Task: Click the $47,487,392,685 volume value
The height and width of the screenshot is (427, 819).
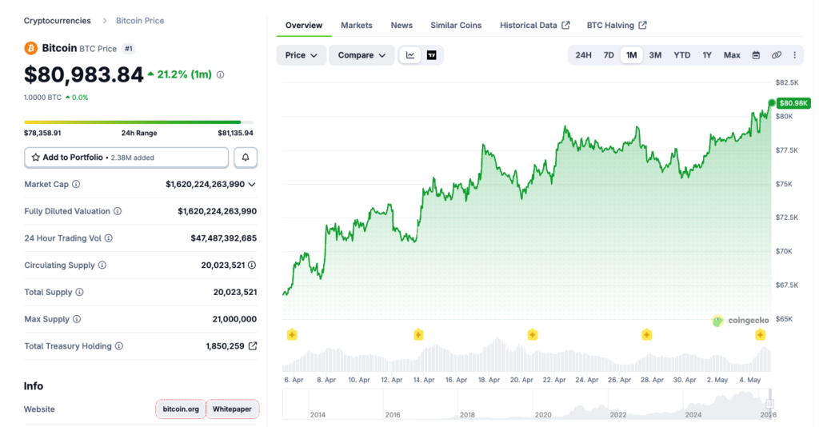Action: 224,238
